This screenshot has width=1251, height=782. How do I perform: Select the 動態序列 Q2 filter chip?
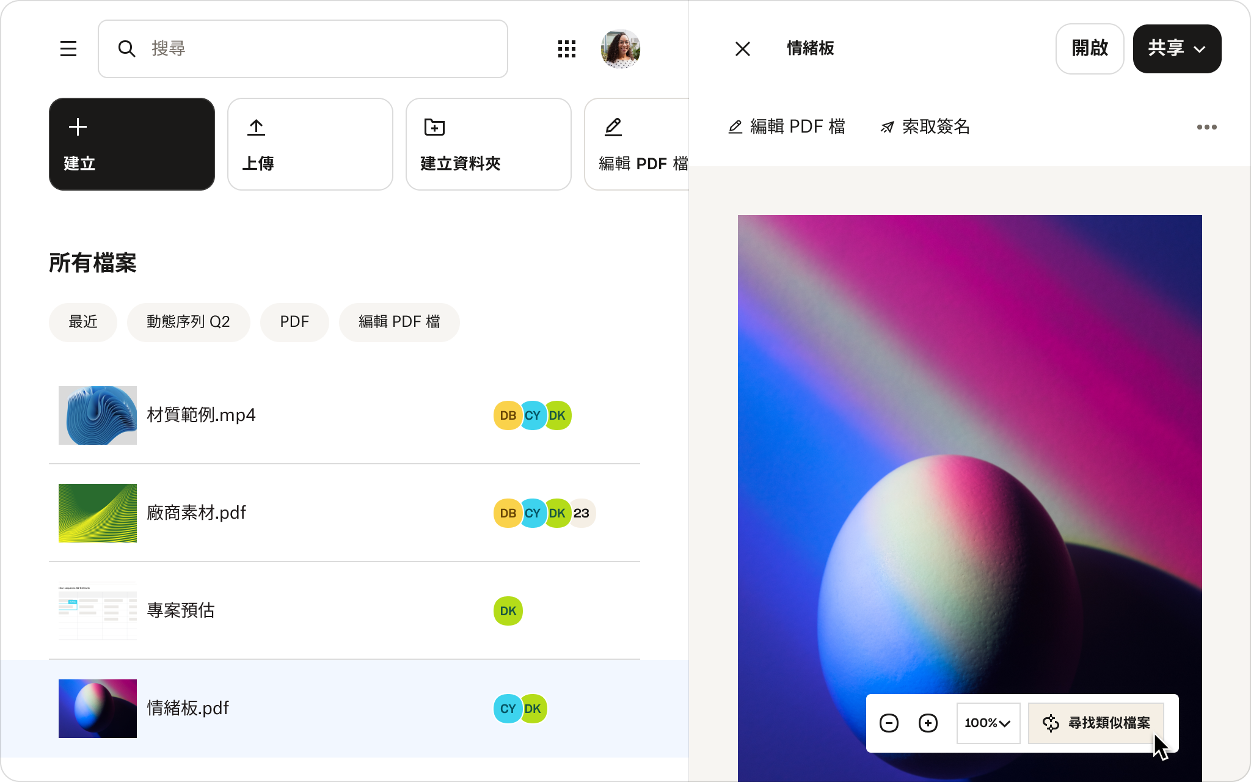point(188,322)
